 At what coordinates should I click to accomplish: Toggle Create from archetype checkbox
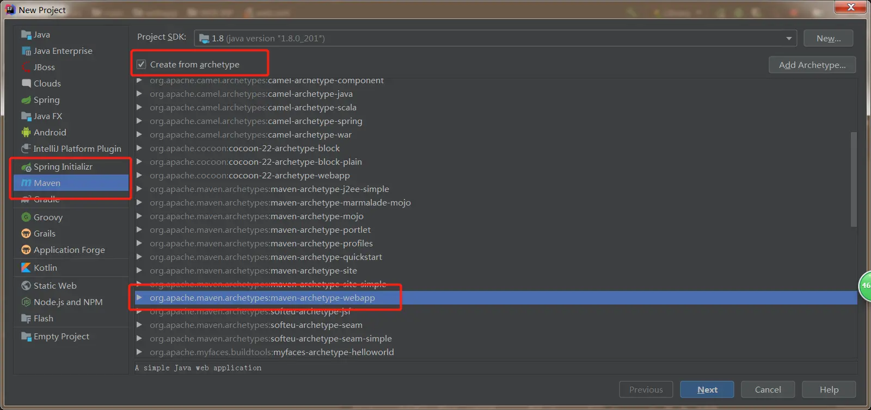(142, 64)
